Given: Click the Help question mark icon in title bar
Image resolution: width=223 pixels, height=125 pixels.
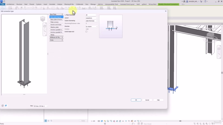Looking at the screenshot, I should [205, 1].
